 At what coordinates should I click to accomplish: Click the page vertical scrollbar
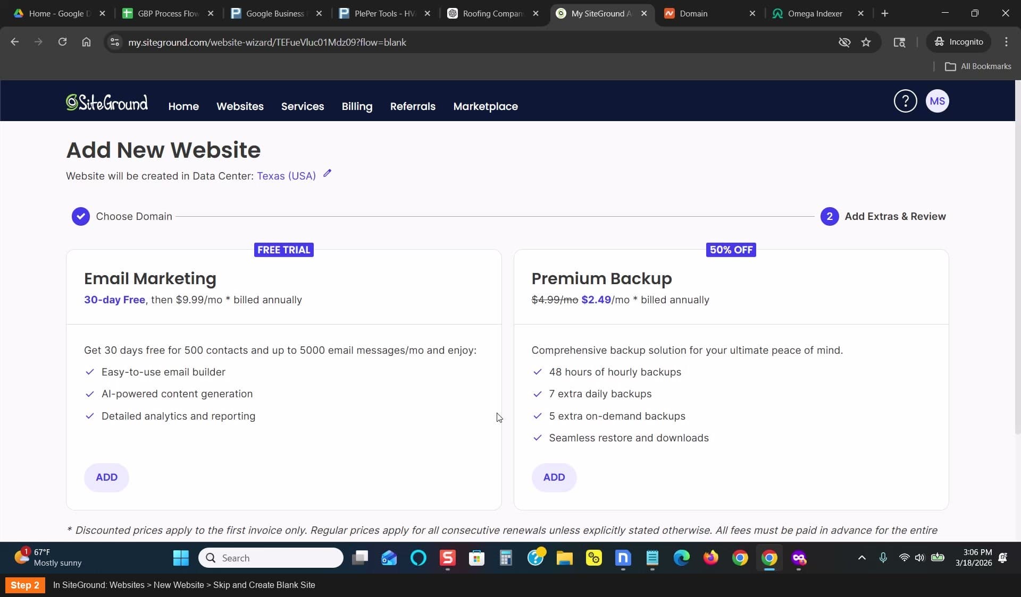click(1018, 258)
